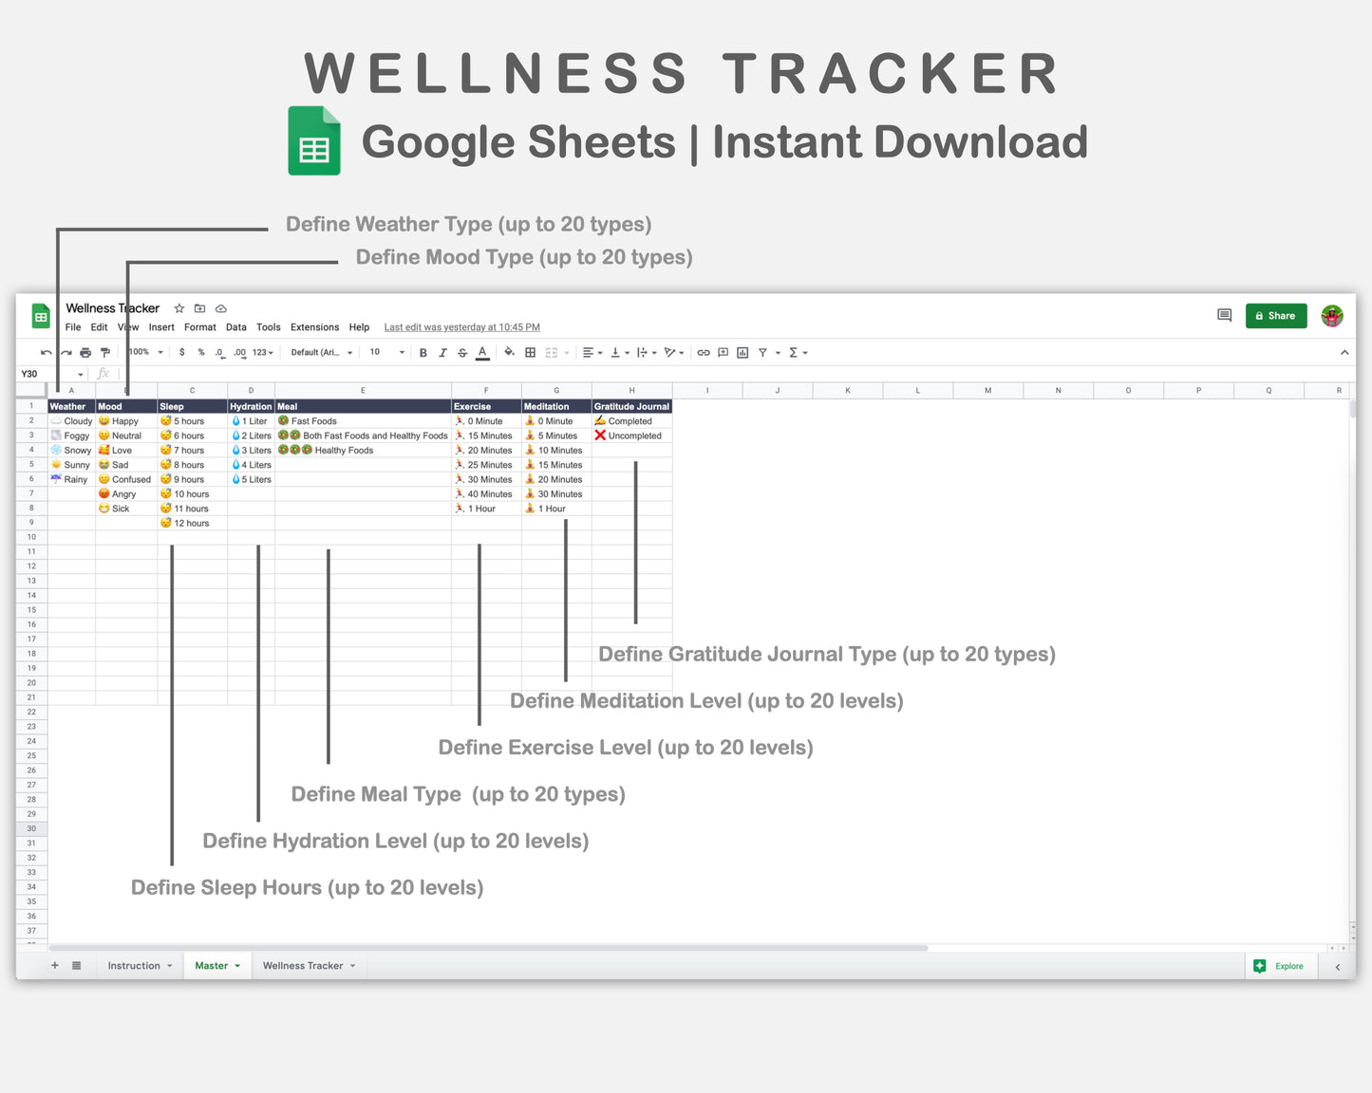Image resolution: width=1372 pixels, height=1093 pixels.
Task: Open the fill color picker
Action: click(x=508, y=352)
